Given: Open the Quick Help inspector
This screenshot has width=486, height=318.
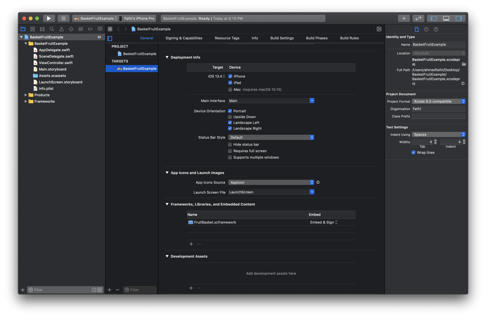Looking at the screenshot, I should pos(436,29).
